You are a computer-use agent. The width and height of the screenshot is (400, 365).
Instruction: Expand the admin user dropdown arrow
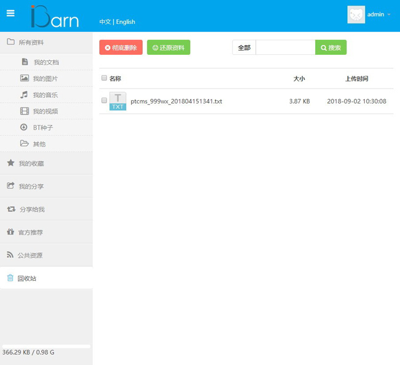pos(389,15)
